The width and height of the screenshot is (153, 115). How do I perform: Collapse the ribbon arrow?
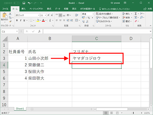click(x=150, y=26)
